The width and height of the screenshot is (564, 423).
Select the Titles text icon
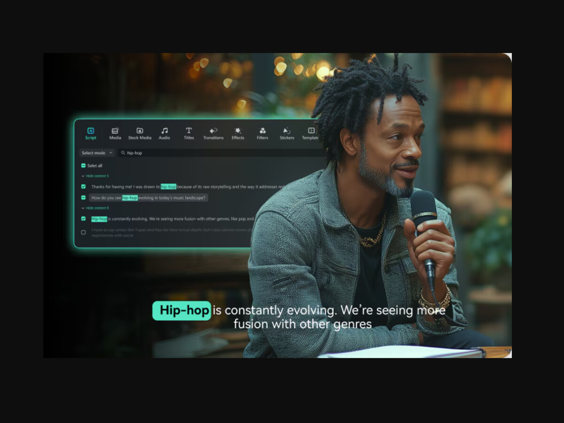pyautogui.click(x=189, y=131)
